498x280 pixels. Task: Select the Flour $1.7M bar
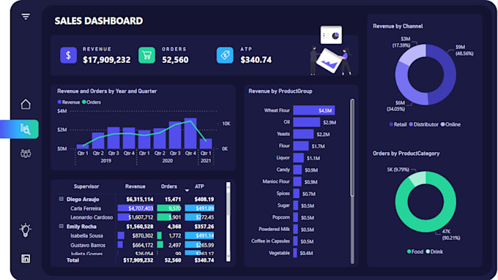pos(301,146)
